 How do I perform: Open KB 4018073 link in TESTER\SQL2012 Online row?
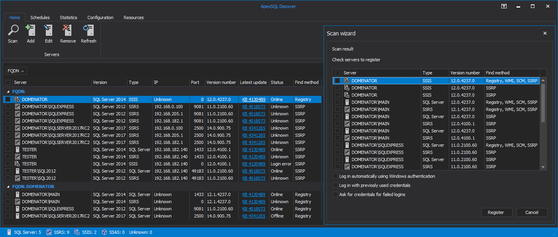(253, 171)
